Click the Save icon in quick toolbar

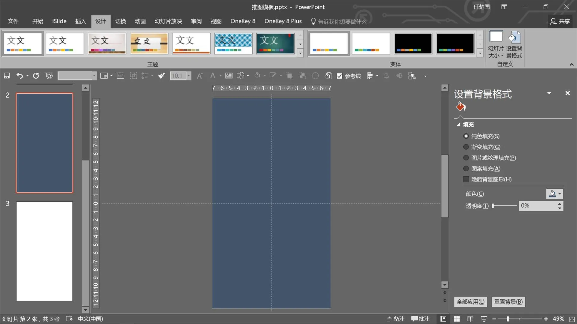[x=7, y=76]
